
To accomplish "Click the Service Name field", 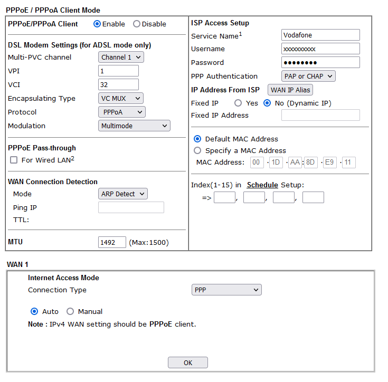I will click(x=320, y=35).
